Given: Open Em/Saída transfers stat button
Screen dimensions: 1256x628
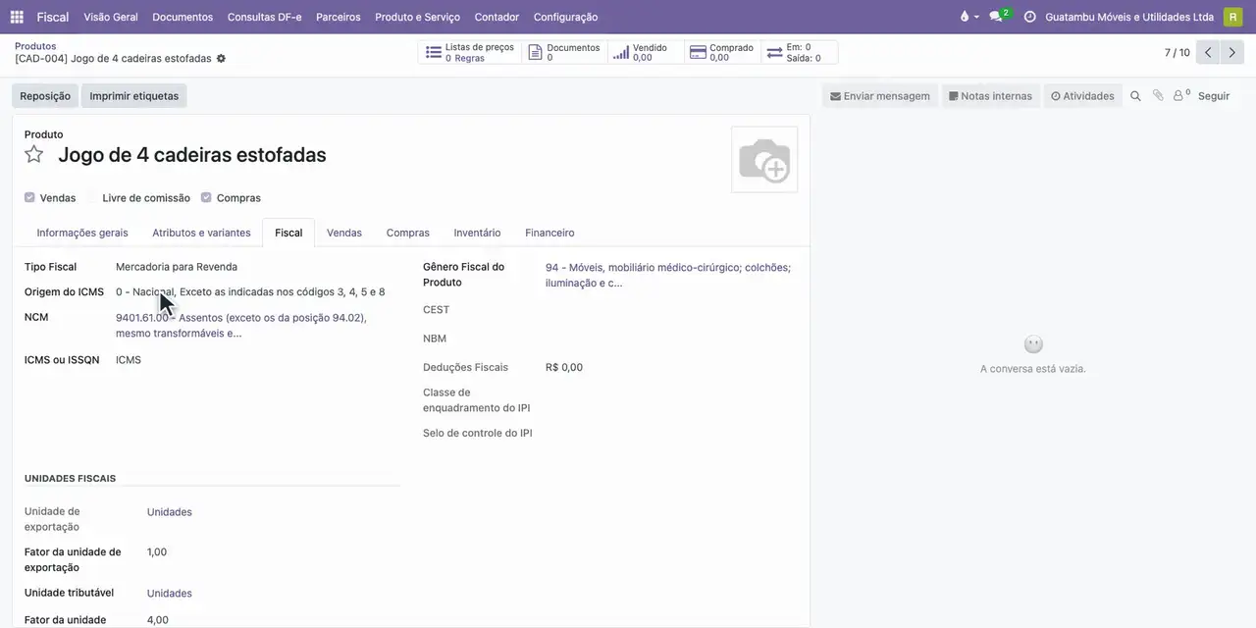Looking at the screenshot, I should (x=799, y=53).
